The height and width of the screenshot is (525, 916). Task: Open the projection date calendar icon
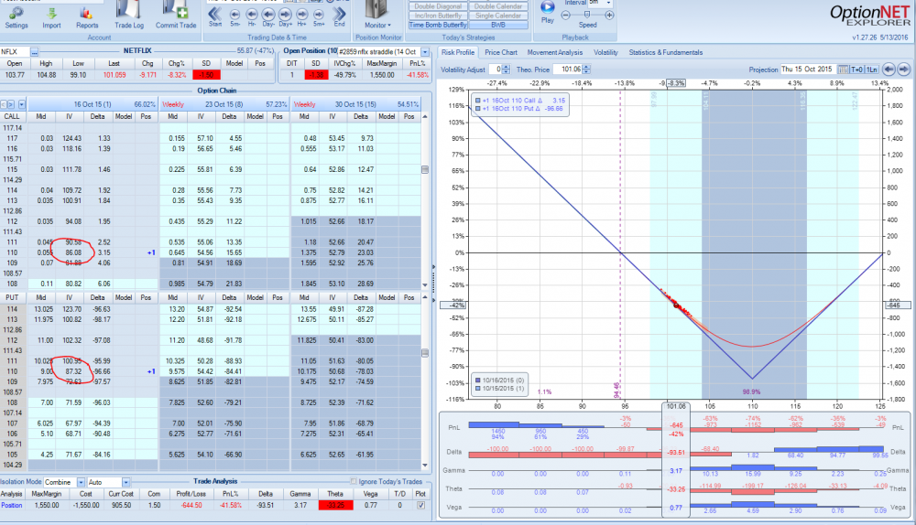[843, 70]
